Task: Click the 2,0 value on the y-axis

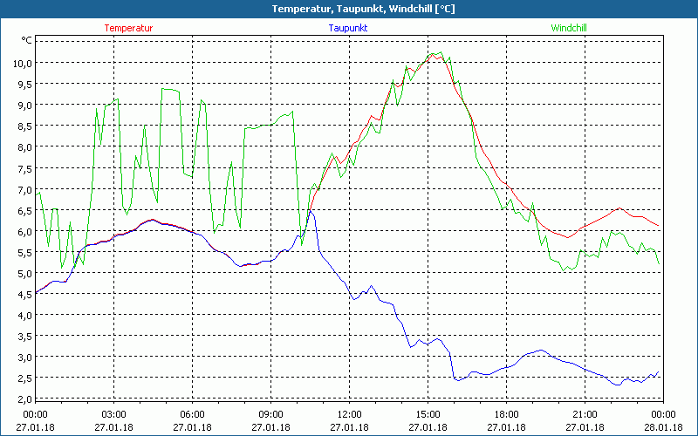Action: pyautogui.click(x=23, y=399)
